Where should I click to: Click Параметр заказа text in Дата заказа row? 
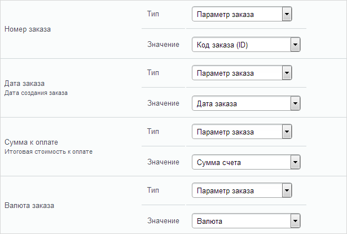225,73
